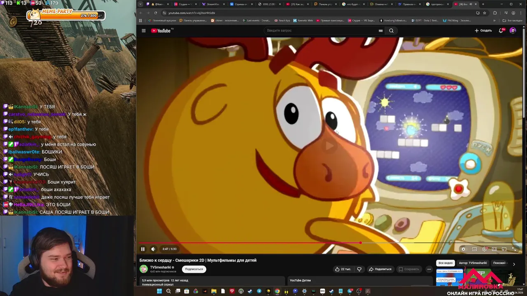Select the Все видео chip
The height and width of the screenshot is (296, 527).
[x=445, y=263]
